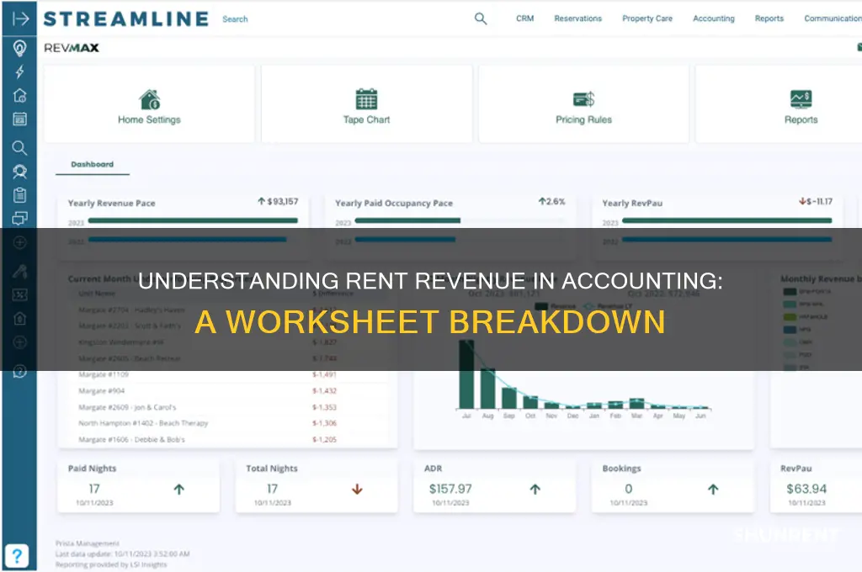Click the ADR $157.97 value

coord(450,489)
